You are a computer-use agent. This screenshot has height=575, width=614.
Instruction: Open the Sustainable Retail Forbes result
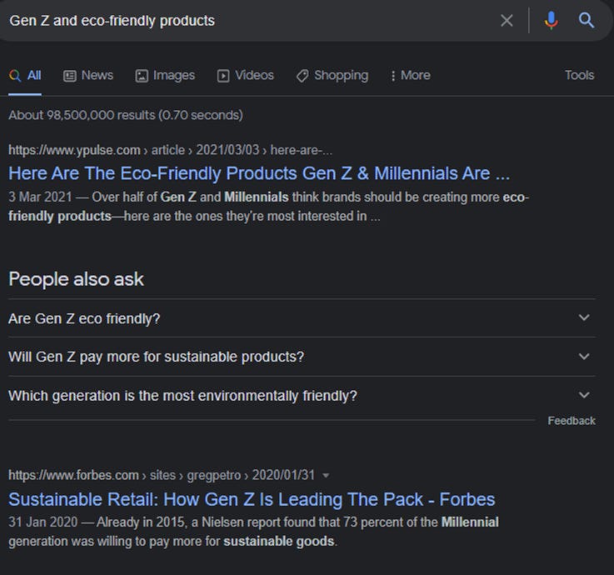click(x=252, y=499)
